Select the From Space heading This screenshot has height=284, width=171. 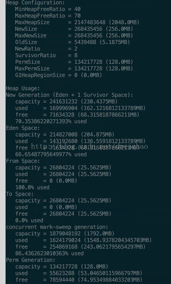(x=23, y=161)
